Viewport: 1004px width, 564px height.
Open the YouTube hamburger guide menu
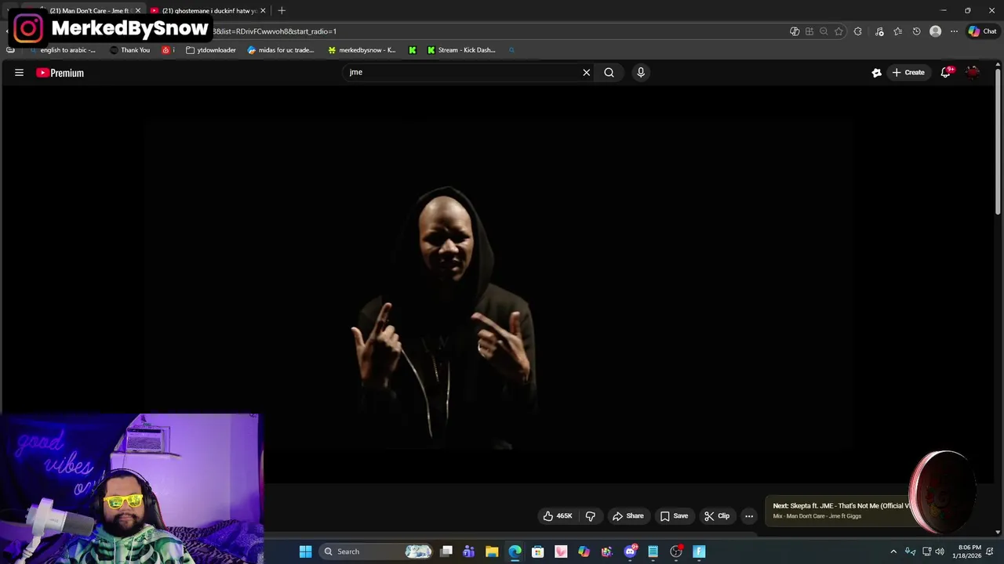tap(19, 73)
